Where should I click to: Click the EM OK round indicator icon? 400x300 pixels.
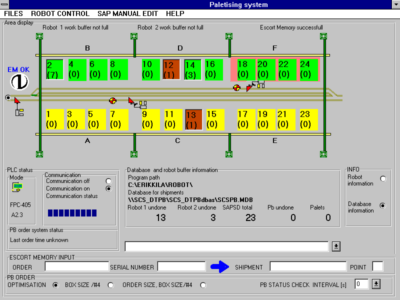click(19, 81)
